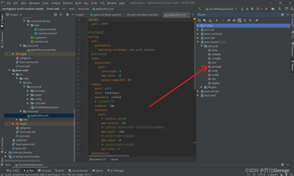294x176 pixels.
Task: Click UTF-8 encoding in status bar
Action: click(x=262, y=175)
